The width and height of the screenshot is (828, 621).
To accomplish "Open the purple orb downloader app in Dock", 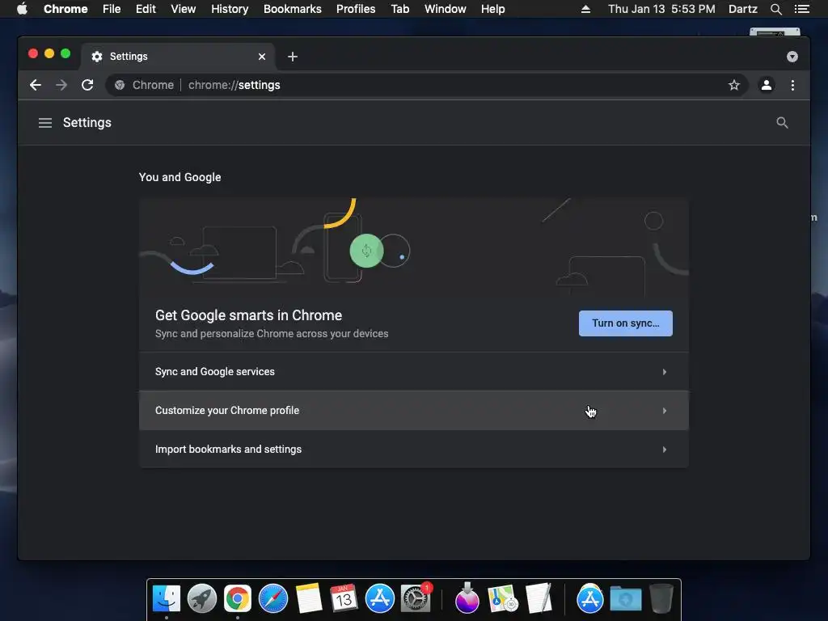I will pos(467,599).
